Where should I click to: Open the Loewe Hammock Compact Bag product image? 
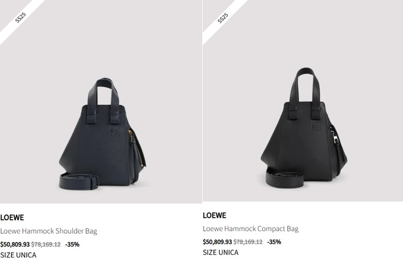(x=303, y=100)
